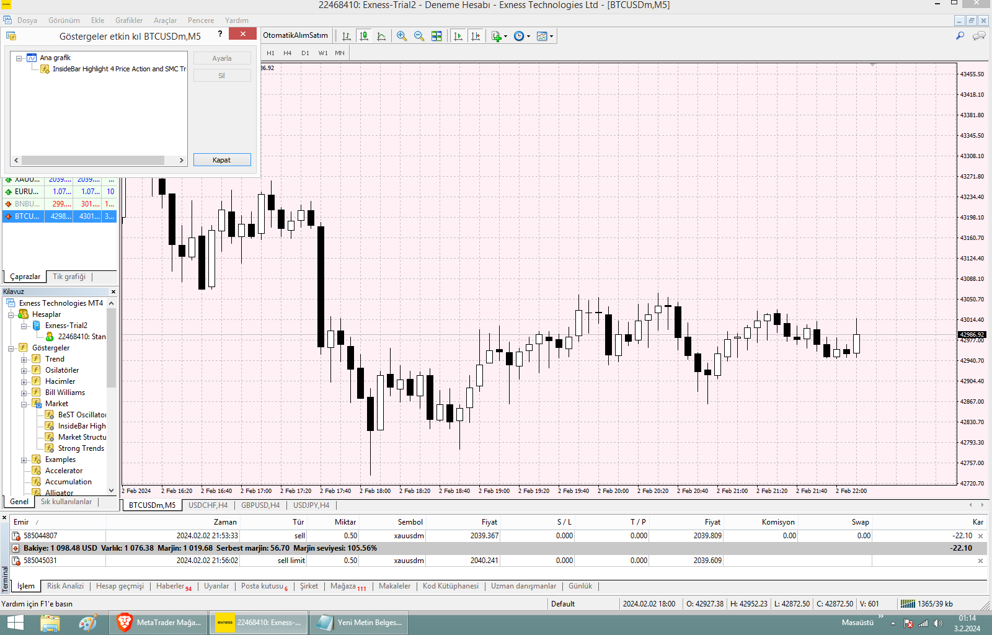The width and height of the screenshot is (992, 635).
Task: Open the chart templates dropdown
Action: 545,36
